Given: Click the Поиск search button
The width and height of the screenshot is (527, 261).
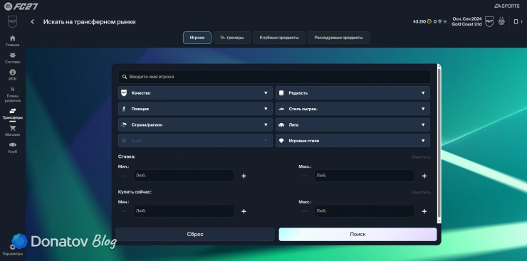Looking at the screenshot, I should [x=358, y=235].
